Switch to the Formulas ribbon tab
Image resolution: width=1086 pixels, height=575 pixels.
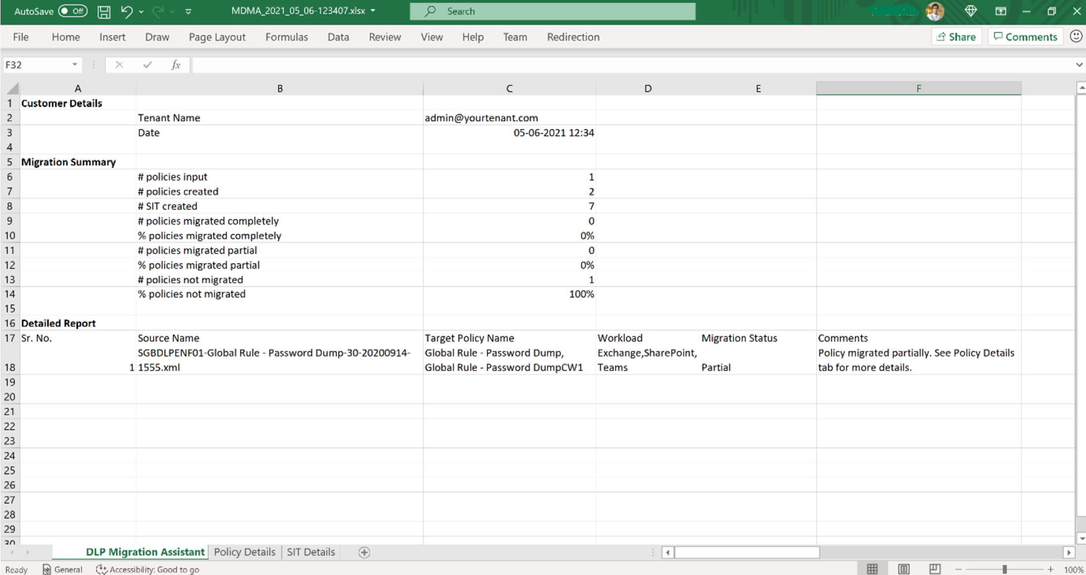pyautogui.click(x=286, y=37)
